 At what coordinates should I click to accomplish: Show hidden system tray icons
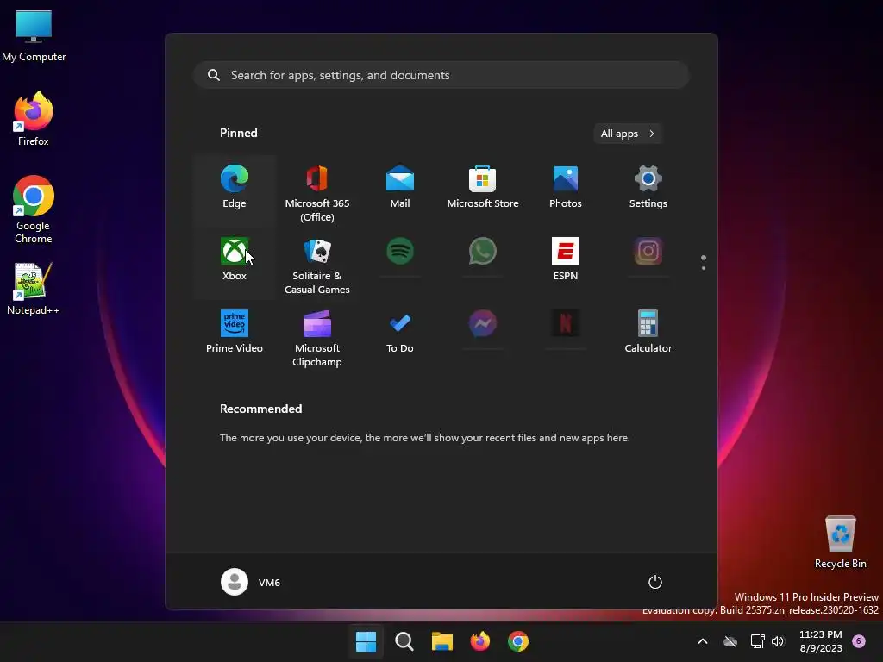pyautogui.click(x=702, y=641)
